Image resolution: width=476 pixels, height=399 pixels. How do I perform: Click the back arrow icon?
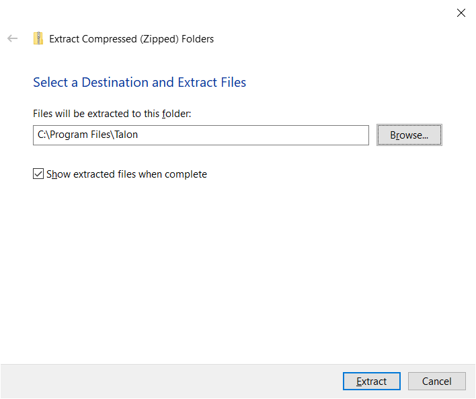tap(13, 38)
